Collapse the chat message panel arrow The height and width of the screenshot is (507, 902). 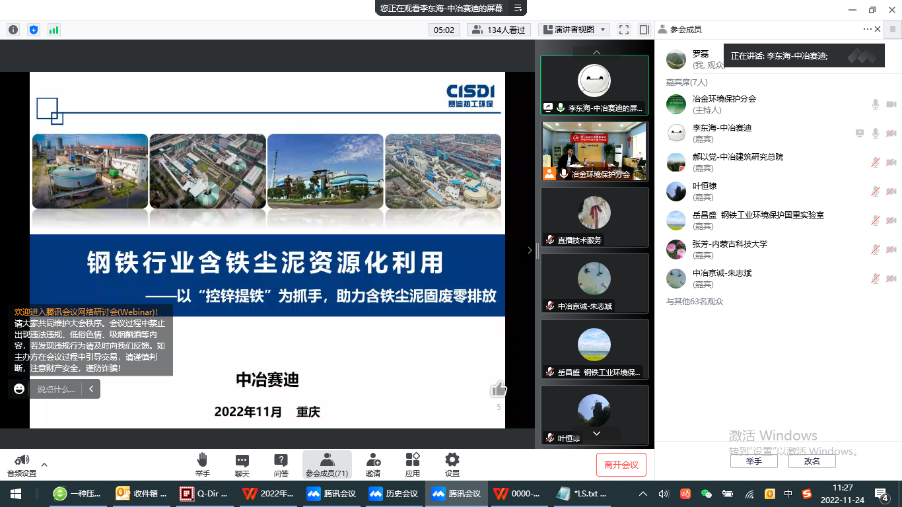(91, 389)
